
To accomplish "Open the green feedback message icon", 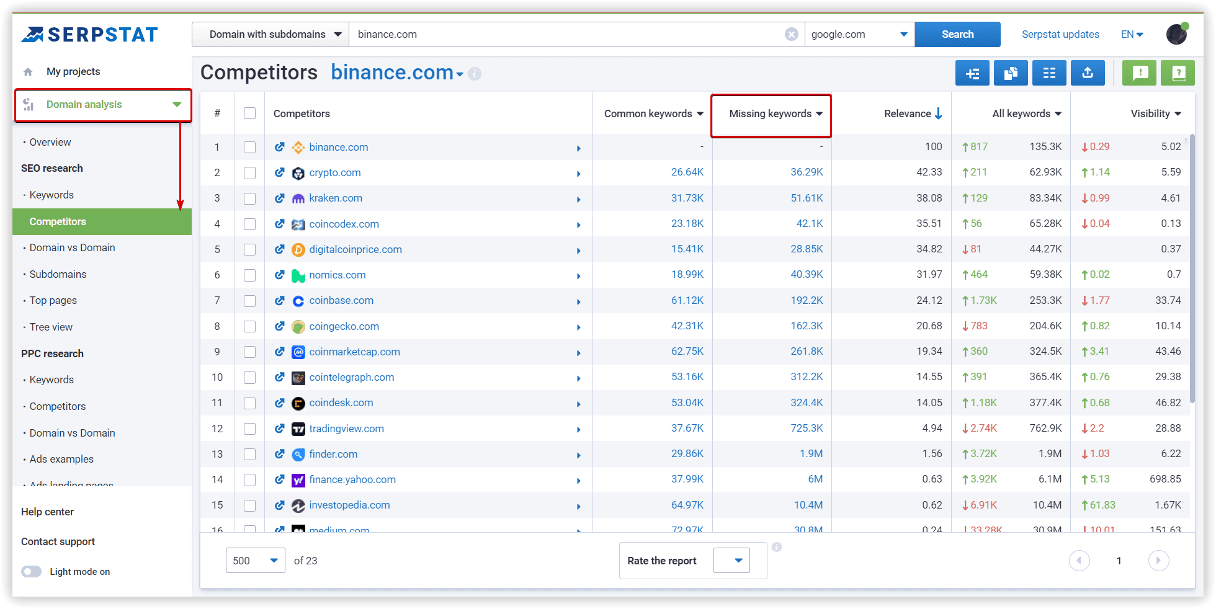I will tap(1140, 73).
